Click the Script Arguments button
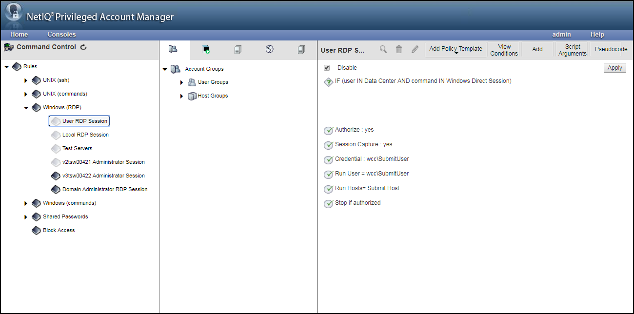The width and height of the screenshot is (634, 314). tap(572, 50)
